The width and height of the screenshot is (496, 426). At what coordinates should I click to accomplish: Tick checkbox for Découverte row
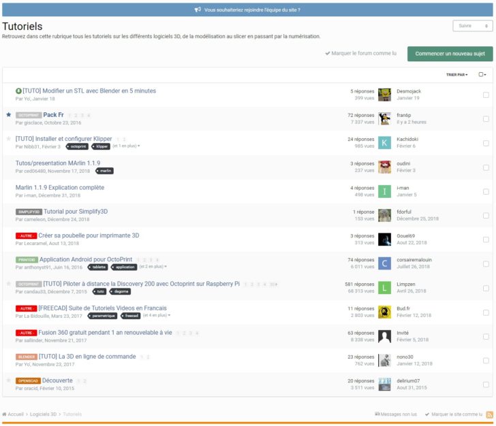click(x=486, y=384)
